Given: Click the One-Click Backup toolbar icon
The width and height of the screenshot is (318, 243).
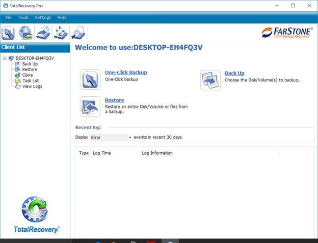Looking at the screenshot, I should tap(8, 33).
